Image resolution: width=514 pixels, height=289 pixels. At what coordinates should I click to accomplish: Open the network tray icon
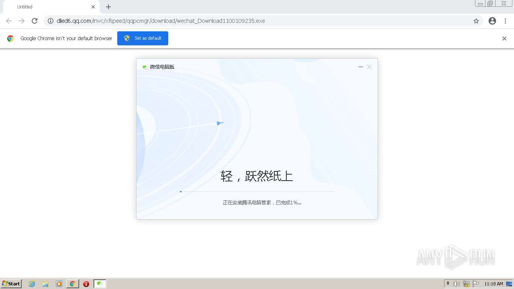coord(466,284)
